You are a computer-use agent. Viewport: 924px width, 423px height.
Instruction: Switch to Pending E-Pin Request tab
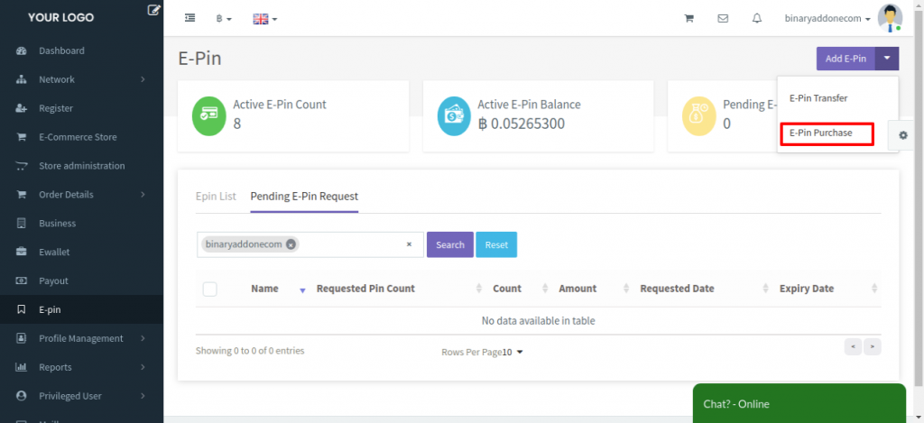point(304,197)
